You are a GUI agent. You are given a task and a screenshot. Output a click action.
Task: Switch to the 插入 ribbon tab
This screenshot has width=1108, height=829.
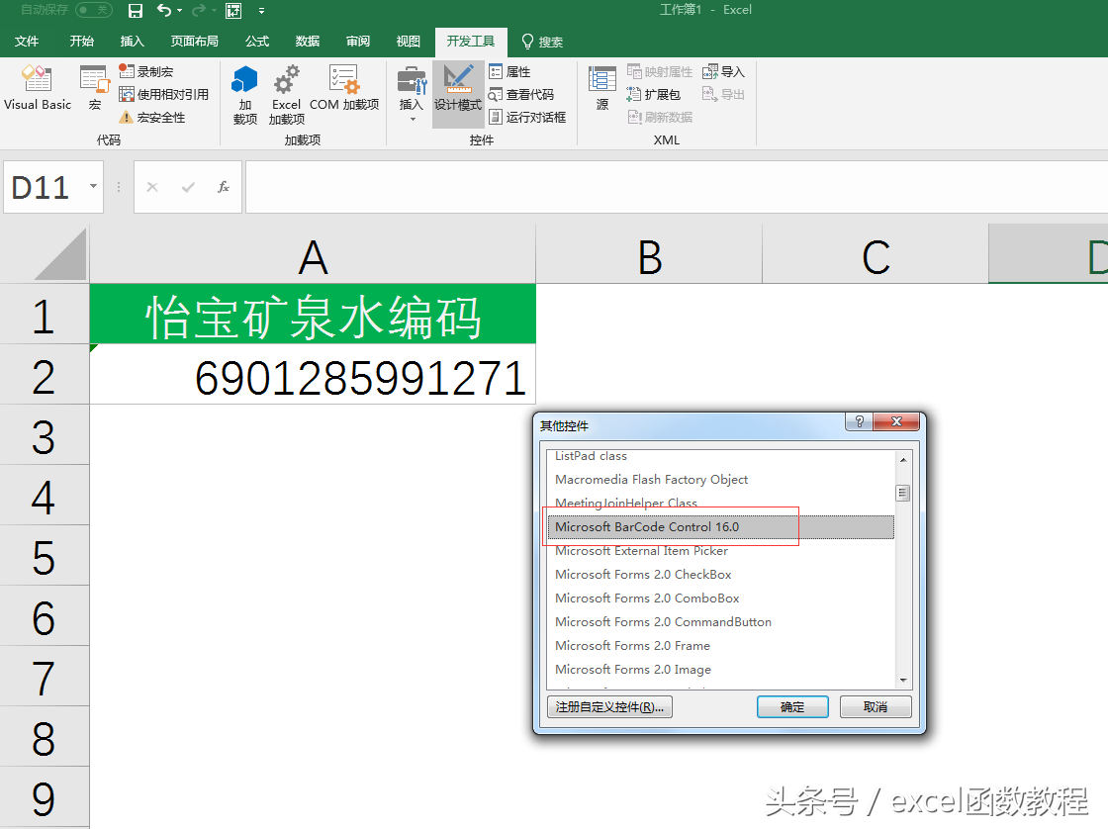point(133,41)
